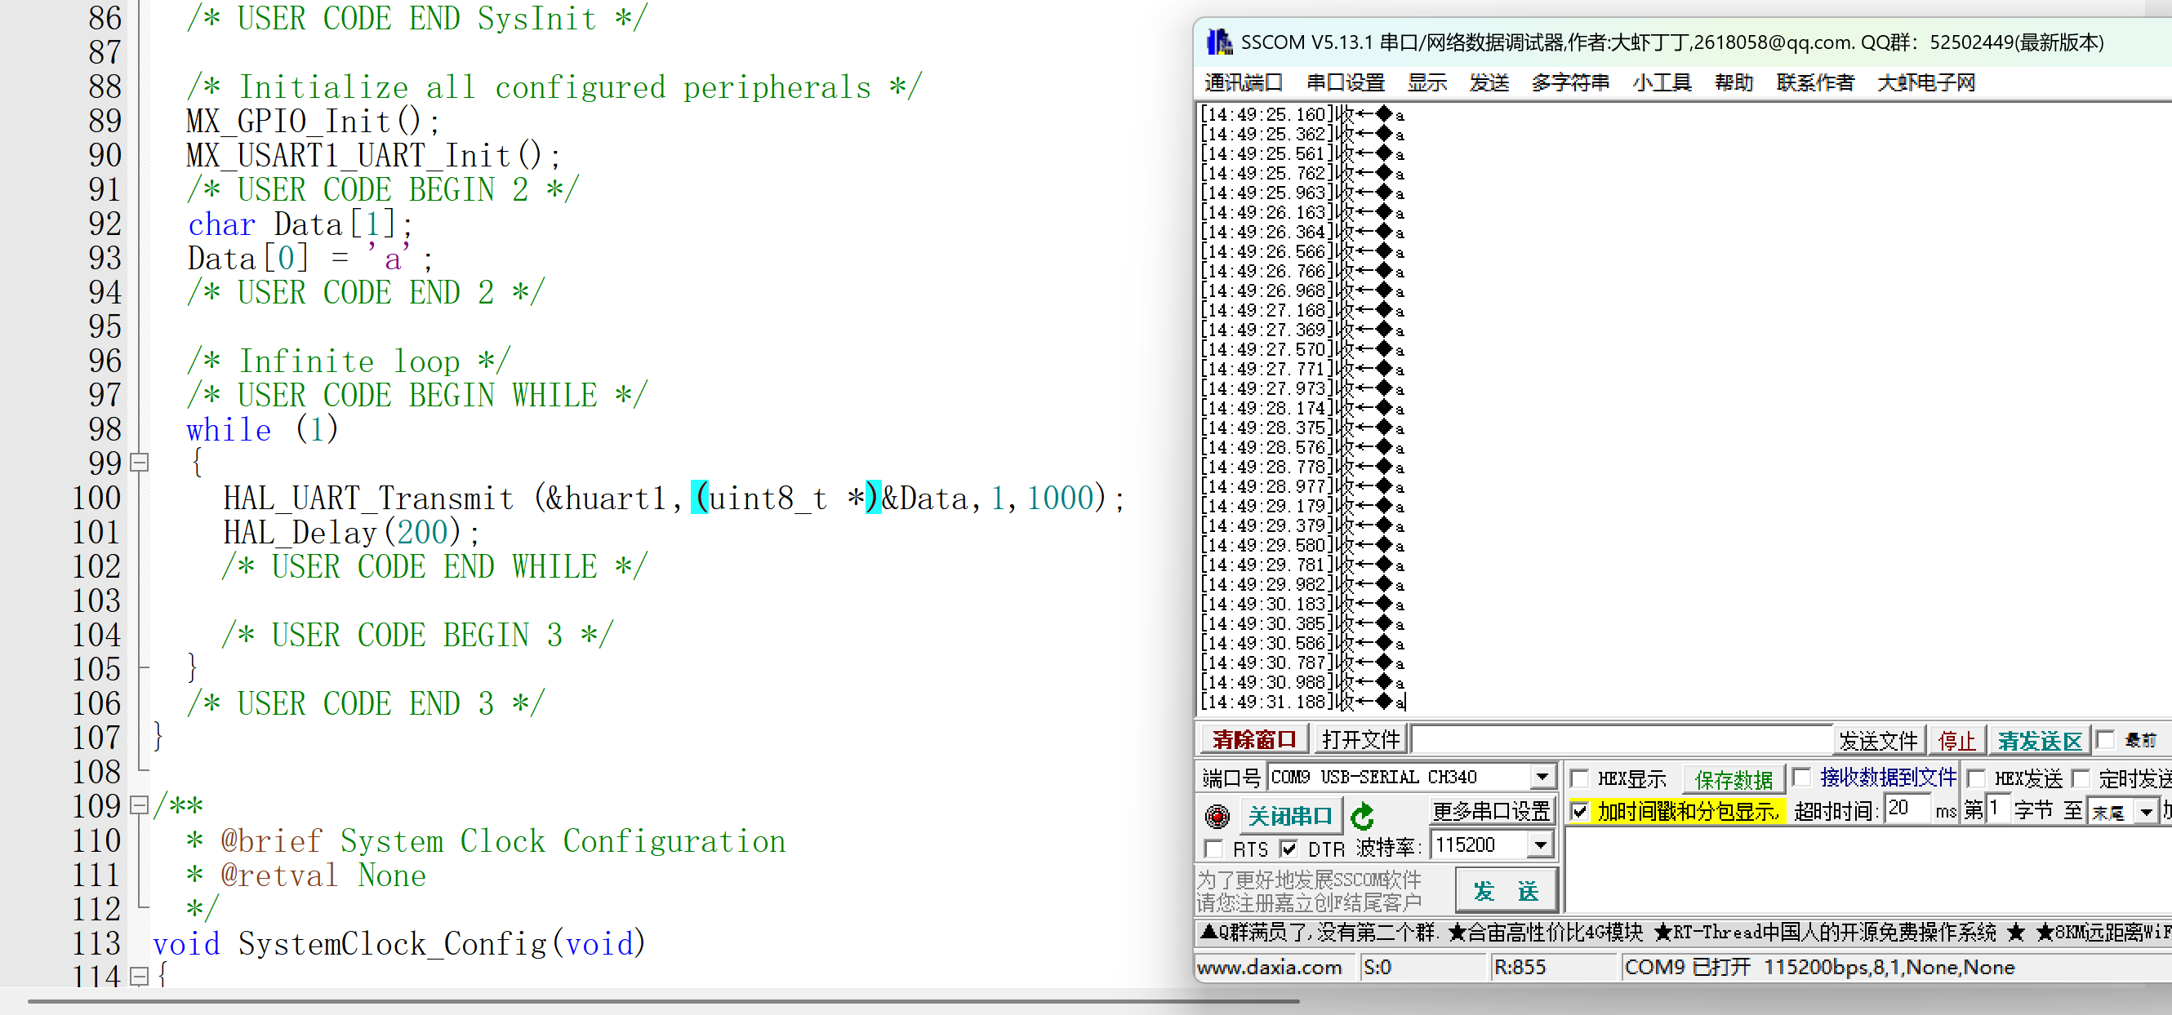Click the green refresh port icon
This screenshot has width=2172, height=1015.
[1362, 816]
